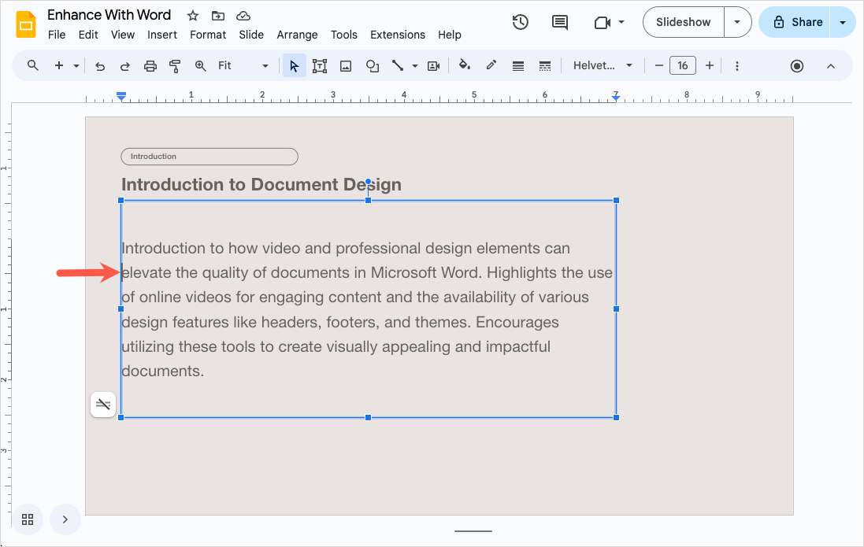Open the Slideshow options dropdown arrow

[x=737, y=22]
